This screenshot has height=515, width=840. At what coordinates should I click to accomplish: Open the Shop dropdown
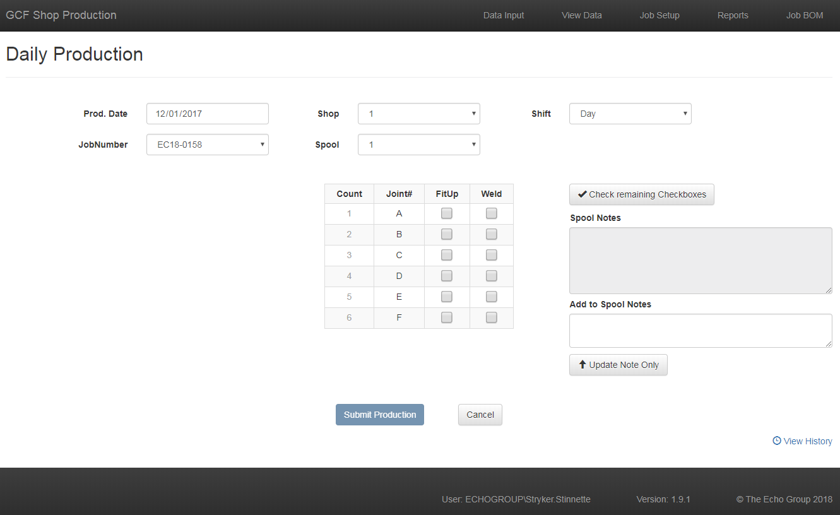[418, 114]
